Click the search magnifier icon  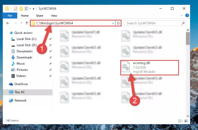(183, 23)
